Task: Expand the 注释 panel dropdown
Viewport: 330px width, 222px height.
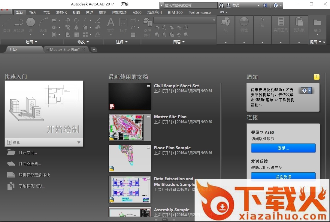Action: (122, 42)
